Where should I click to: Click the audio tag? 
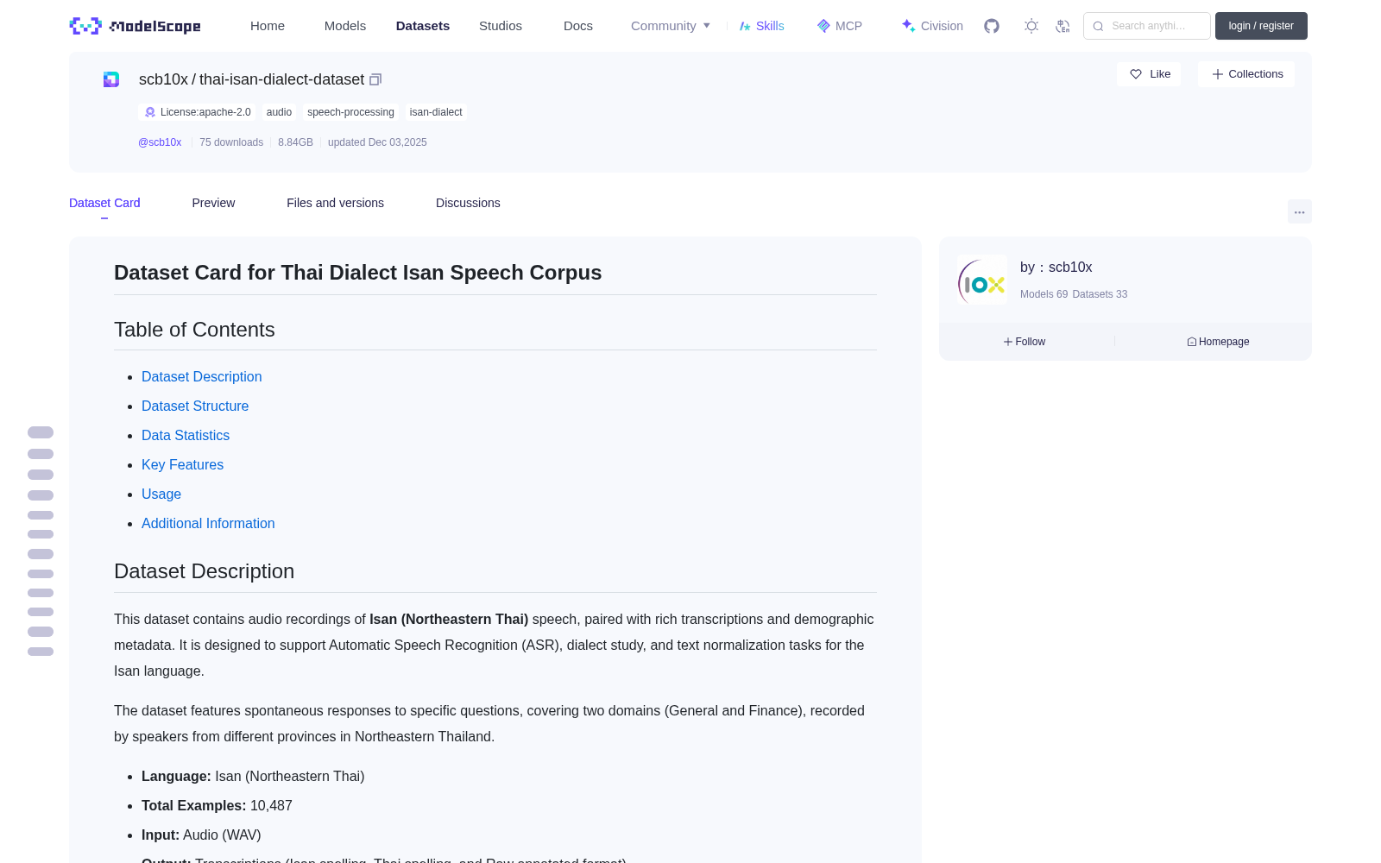click(279, 112)
